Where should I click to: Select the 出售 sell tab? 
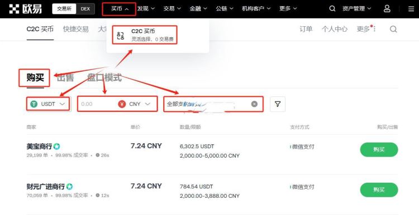click(x=65, y=78)
